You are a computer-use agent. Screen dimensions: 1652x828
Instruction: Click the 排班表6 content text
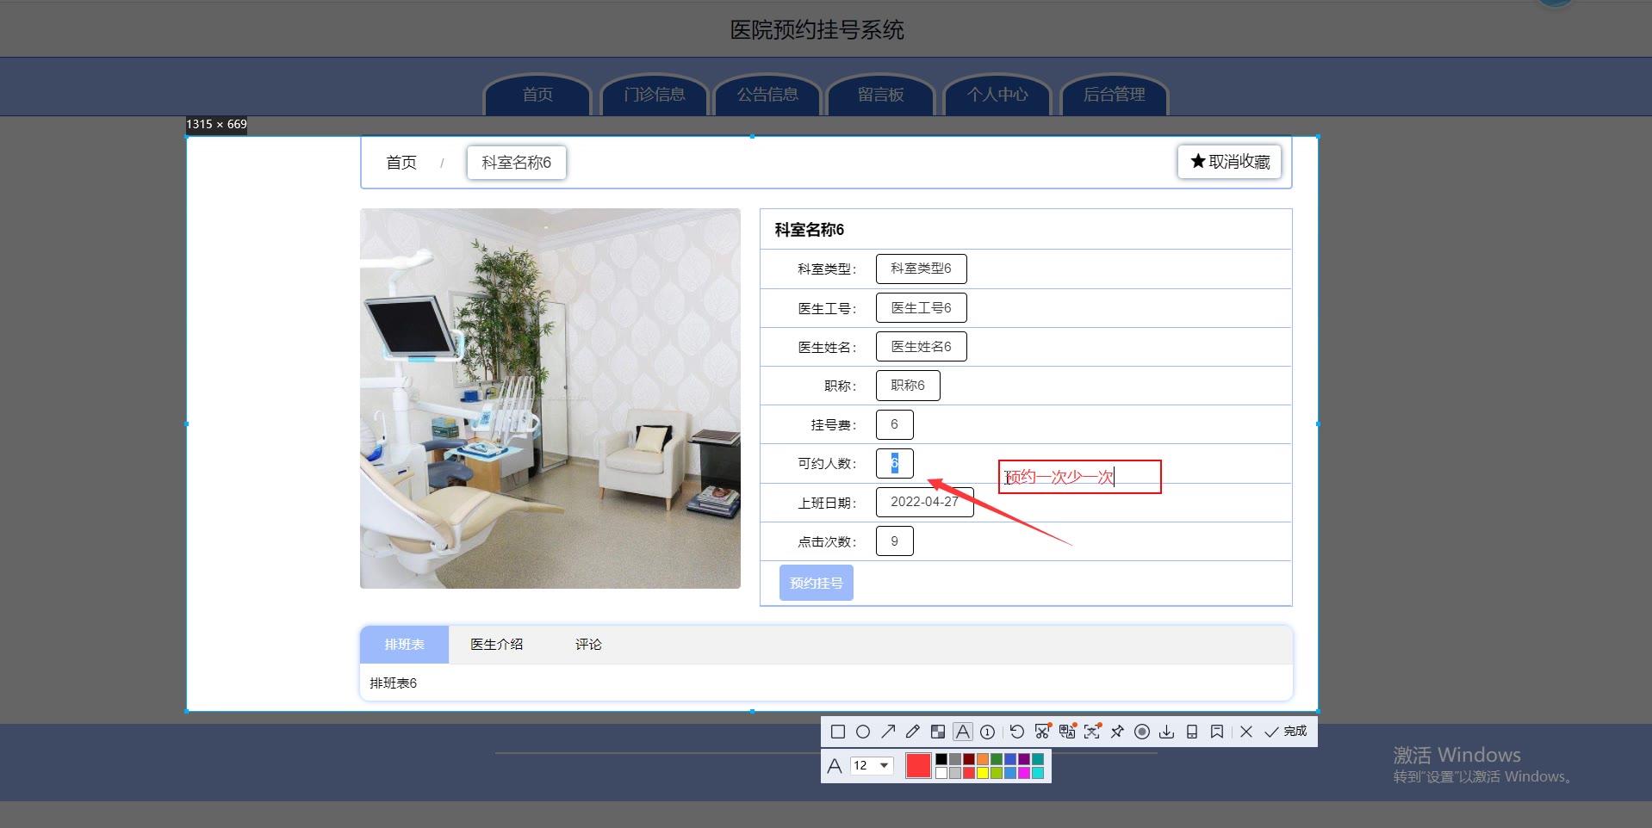394,683
